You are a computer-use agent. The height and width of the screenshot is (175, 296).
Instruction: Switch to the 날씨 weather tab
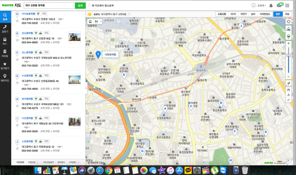pyautogui.click(x=253, y=14)
